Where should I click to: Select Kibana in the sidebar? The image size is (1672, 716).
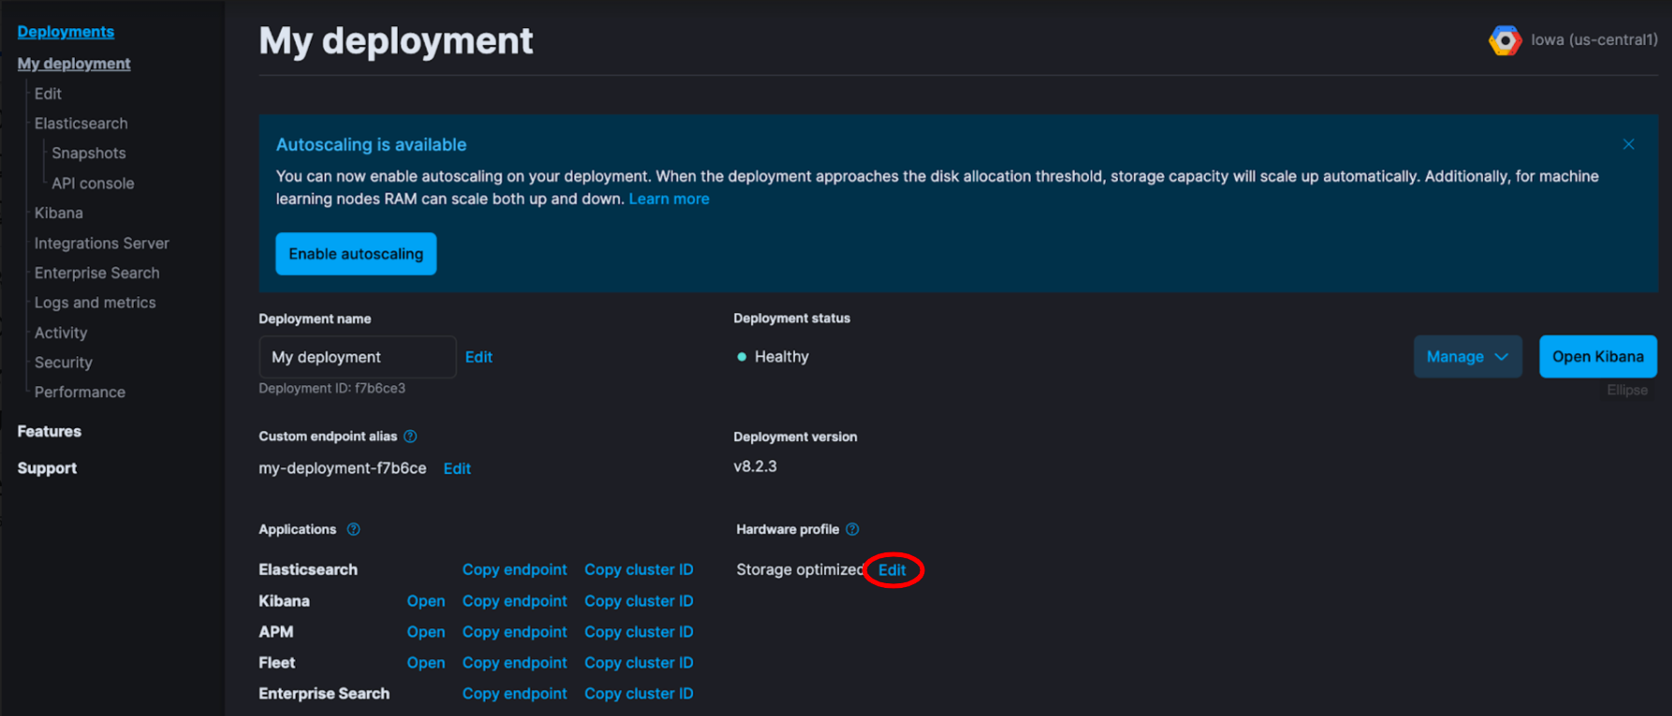(59, 213)
